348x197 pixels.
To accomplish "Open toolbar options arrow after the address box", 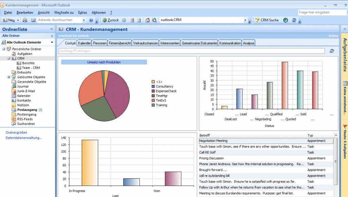I will 250,21.
